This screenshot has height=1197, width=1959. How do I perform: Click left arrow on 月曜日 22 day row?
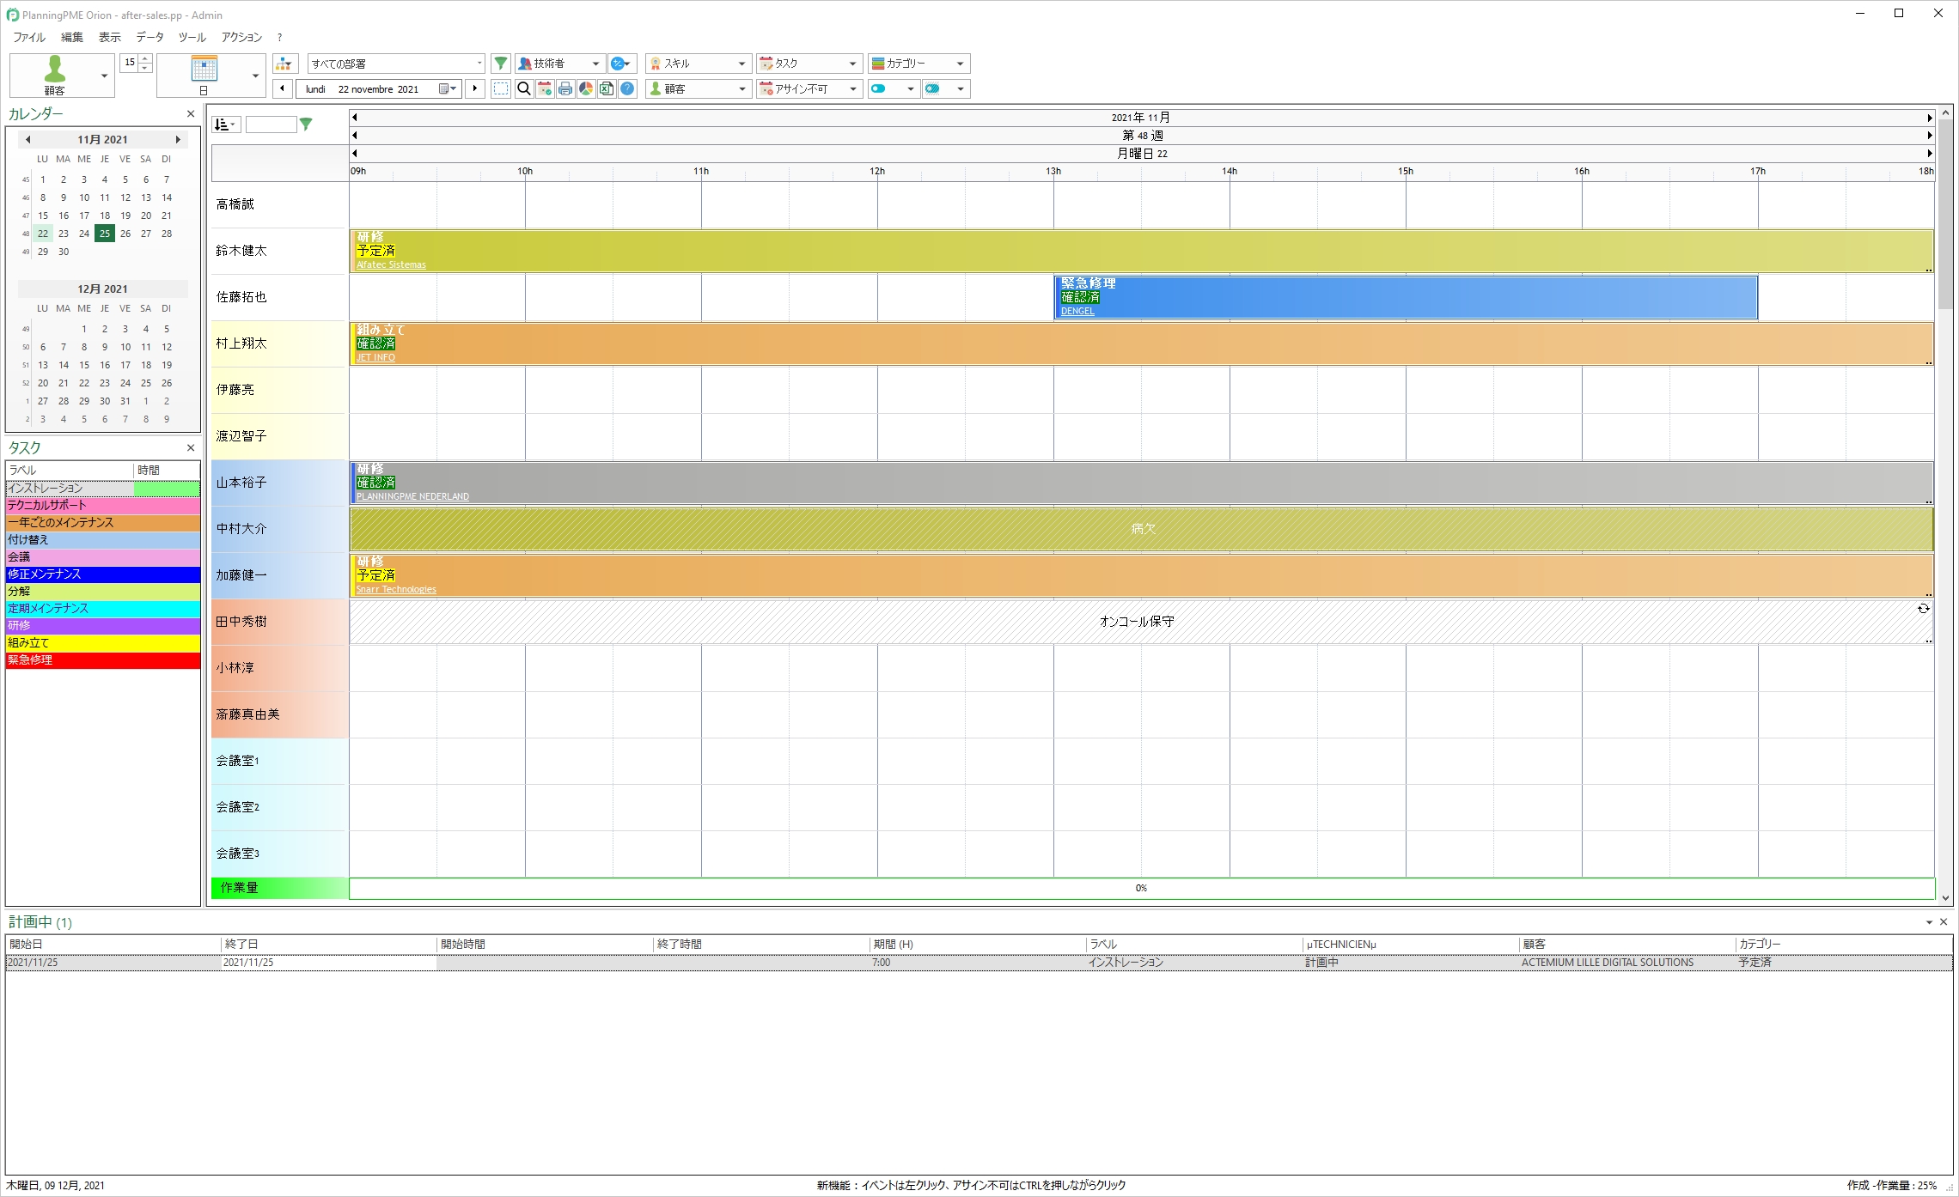coord(355,153)
